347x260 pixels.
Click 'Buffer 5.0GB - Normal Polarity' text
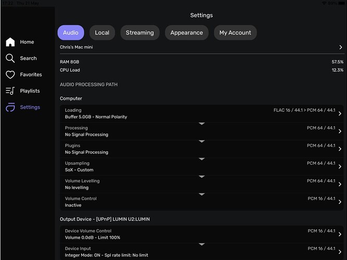[96, 117]
